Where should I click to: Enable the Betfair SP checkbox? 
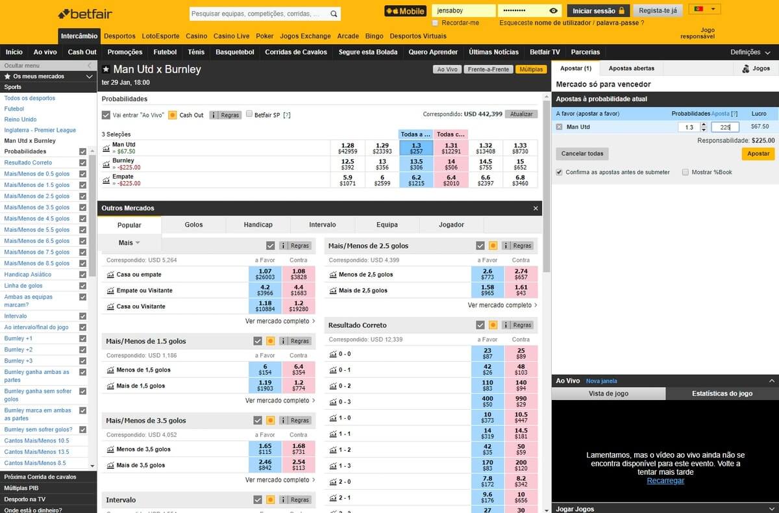[249, 114]
